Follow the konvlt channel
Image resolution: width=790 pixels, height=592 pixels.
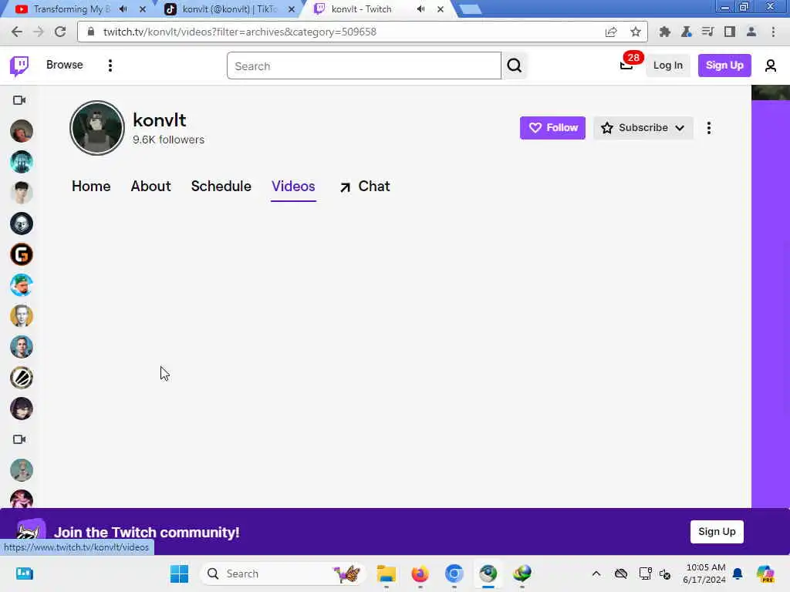[x=552, y=128]
